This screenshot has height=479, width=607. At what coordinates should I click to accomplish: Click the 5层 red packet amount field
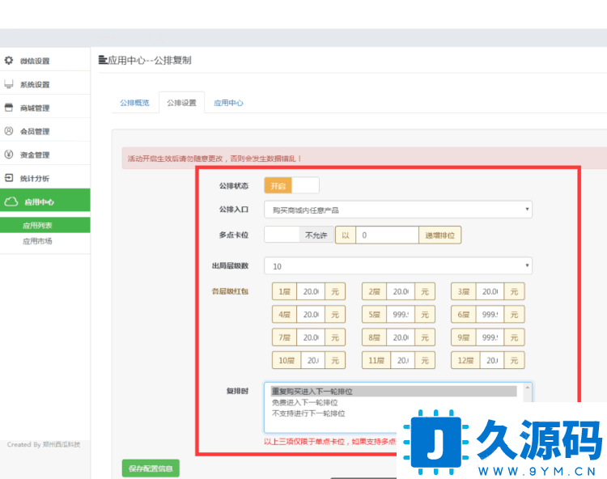coord(400,314)
